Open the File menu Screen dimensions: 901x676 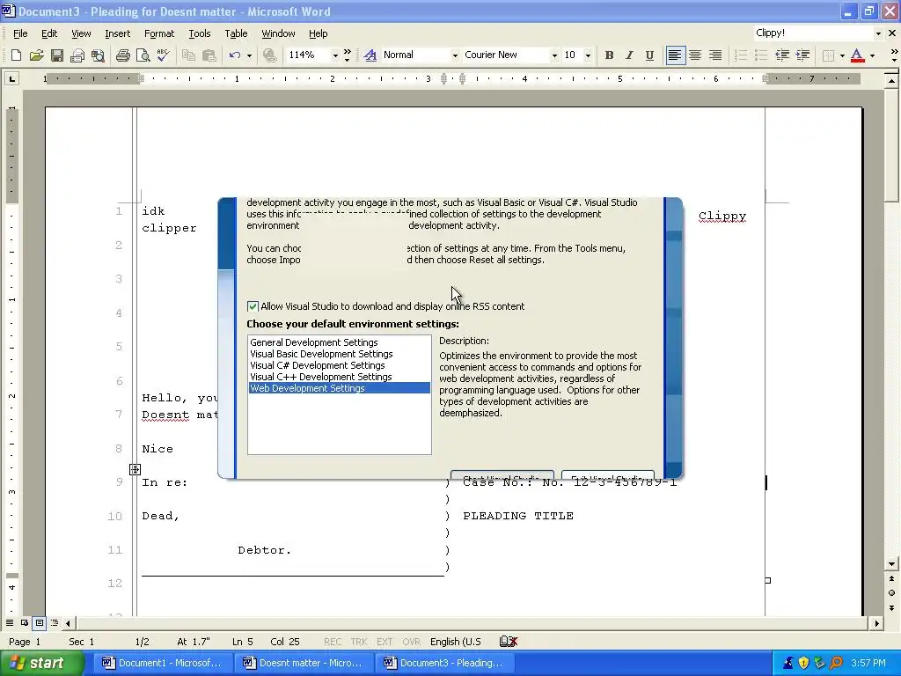(x=20, y=33)
